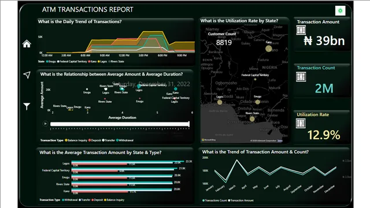
Task: Click the March peak on trend line
Action: click(236, 161)
